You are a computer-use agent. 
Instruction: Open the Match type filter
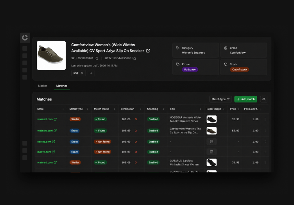click(x=220, y=99)
